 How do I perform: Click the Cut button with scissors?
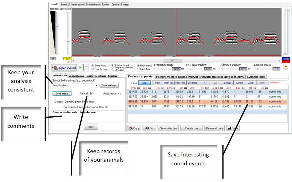point(149,128)
